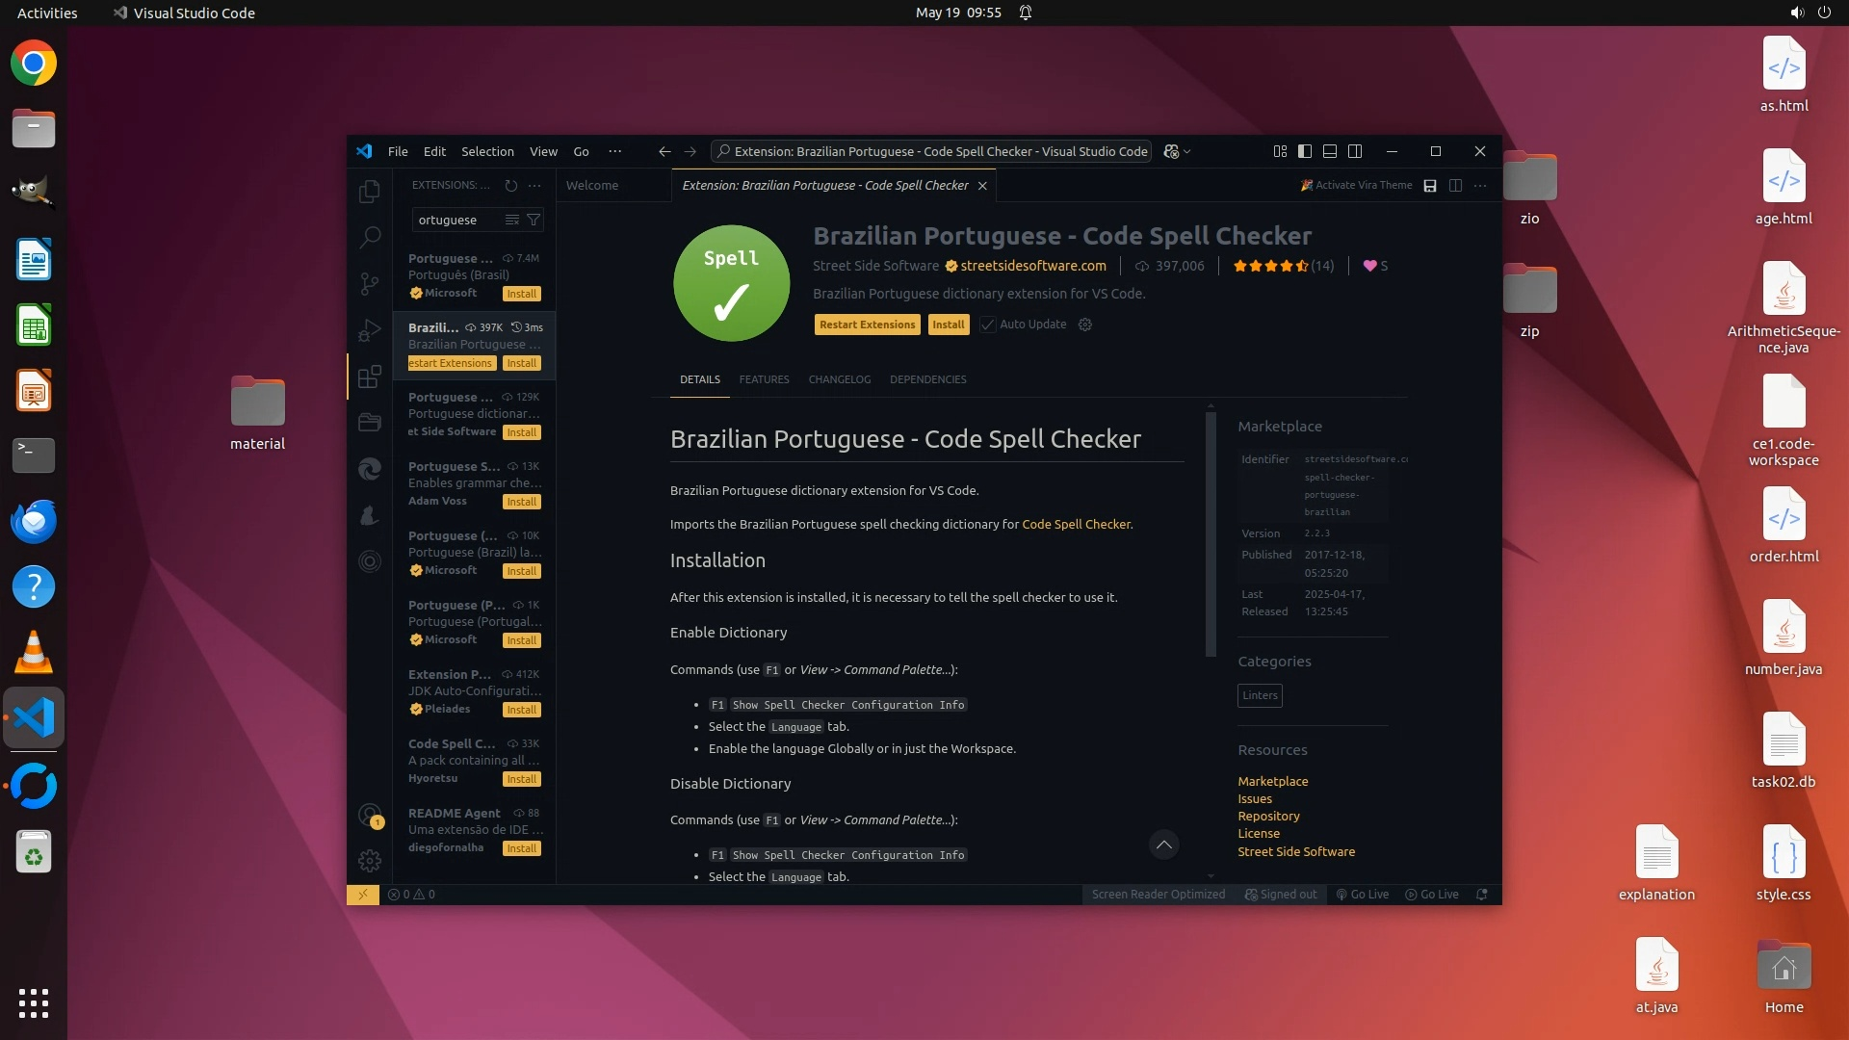Screen dimensions: 1849x1040
Task: Open the Copilot chat dropdown arrow in title bar
Action: click(x=1187, y=151)
